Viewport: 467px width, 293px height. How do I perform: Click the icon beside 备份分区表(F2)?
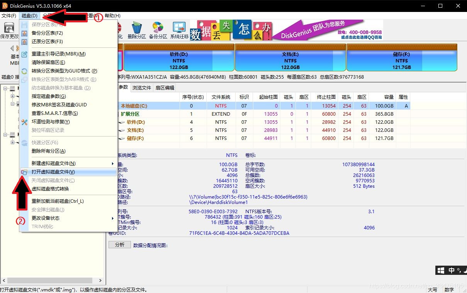[x=24, y=33]
